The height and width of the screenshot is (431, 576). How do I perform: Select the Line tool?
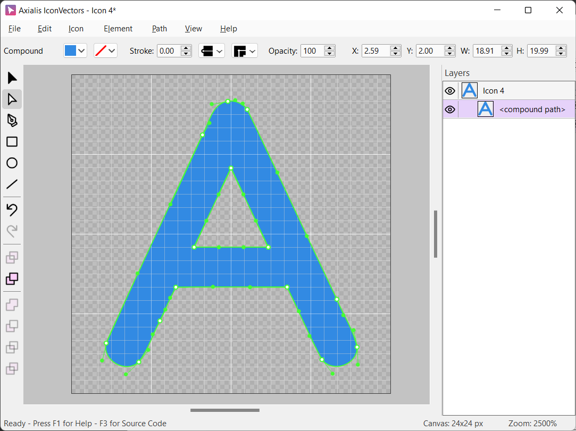12,184
